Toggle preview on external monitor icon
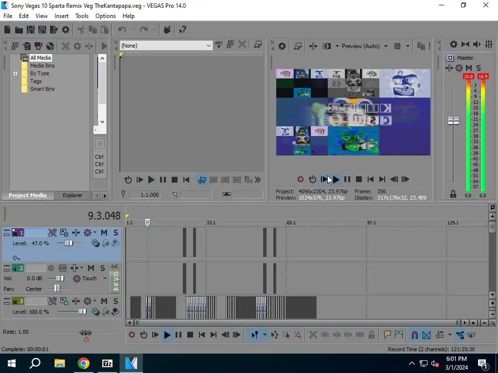This screenshot has height=373, width=498. [298, 46]
